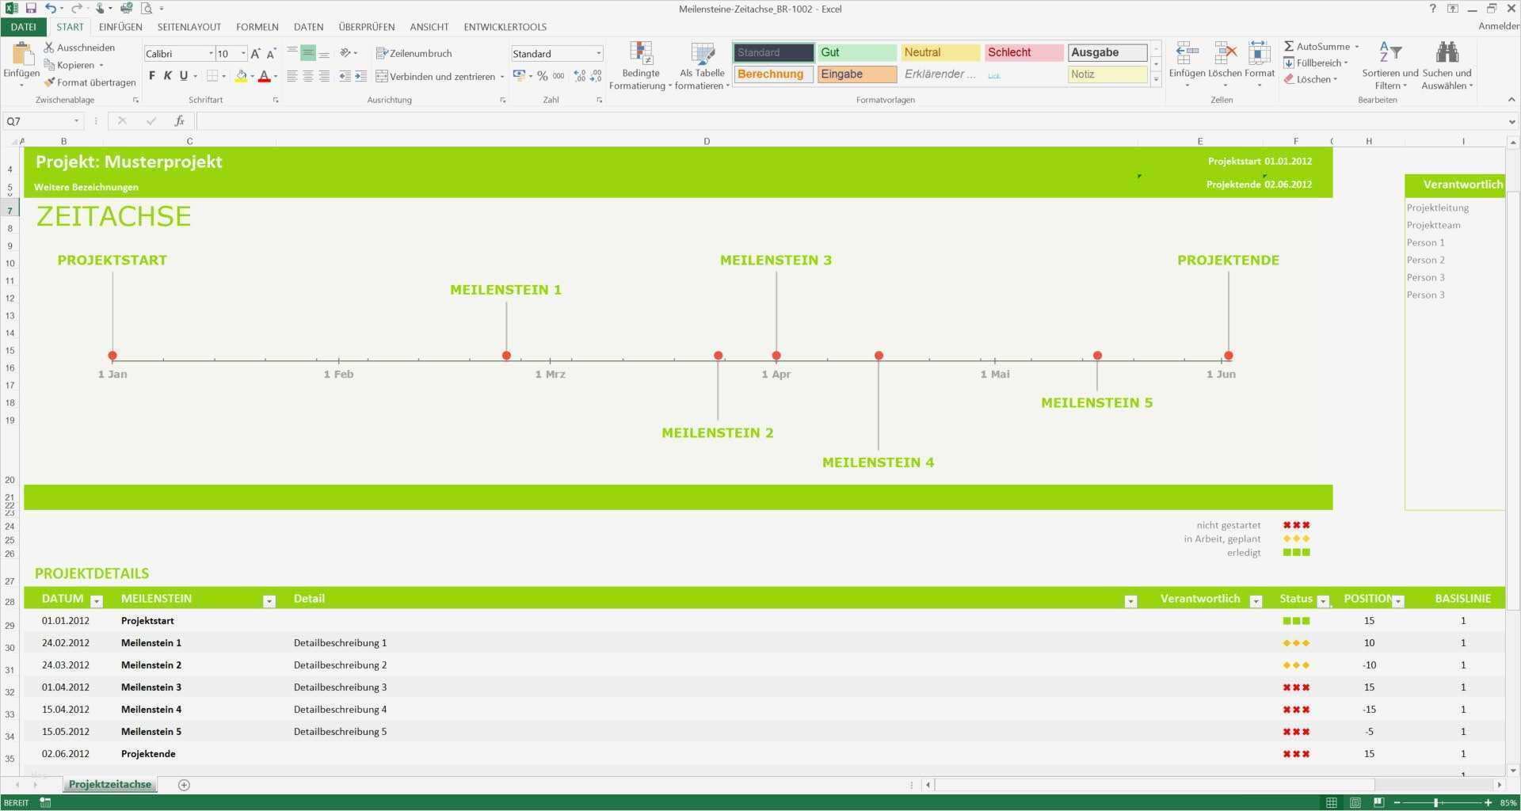Choose the Schlecht cell style
The height and width of the screenshot is (811, 1521).
(1023, 52)
